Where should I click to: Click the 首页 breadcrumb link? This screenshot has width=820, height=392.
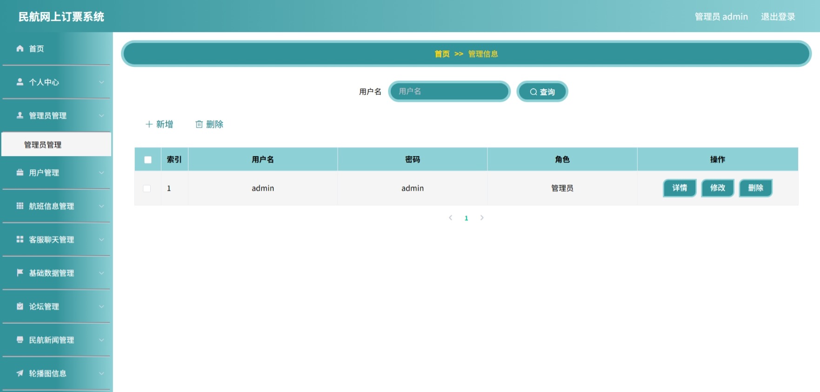(442, 54)
